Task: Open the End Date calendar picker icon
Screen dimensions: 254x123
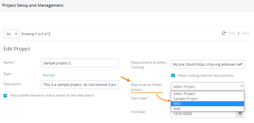Action: (x=240, y=114)
